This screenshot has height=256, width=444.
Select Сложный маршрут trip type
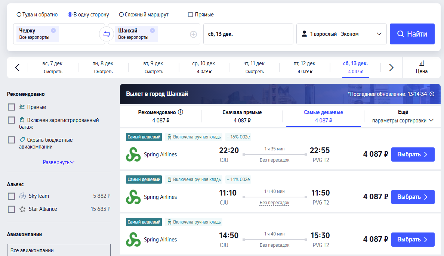(144, 15)
